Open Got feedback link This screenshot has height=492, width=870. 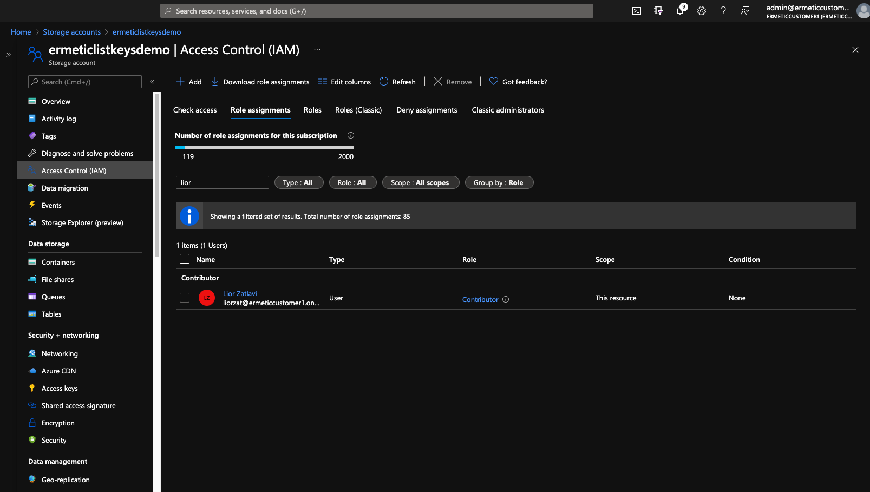coord(518,82)
